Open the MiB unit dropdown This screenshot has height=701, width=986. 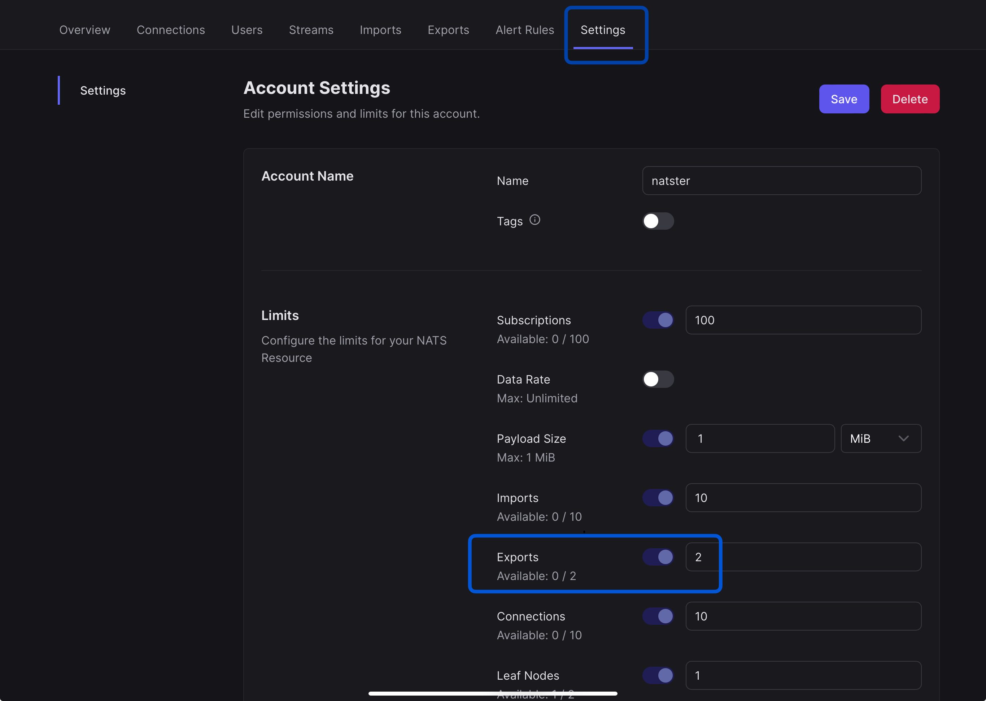[x=881, y=438]
